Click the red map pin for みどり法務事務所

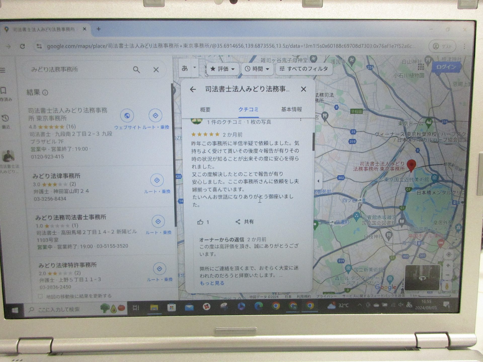[411, 166]
